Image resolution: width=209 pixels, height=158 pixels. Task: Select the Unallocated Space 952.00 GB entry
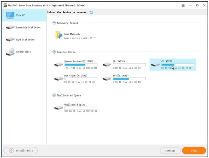76,108
